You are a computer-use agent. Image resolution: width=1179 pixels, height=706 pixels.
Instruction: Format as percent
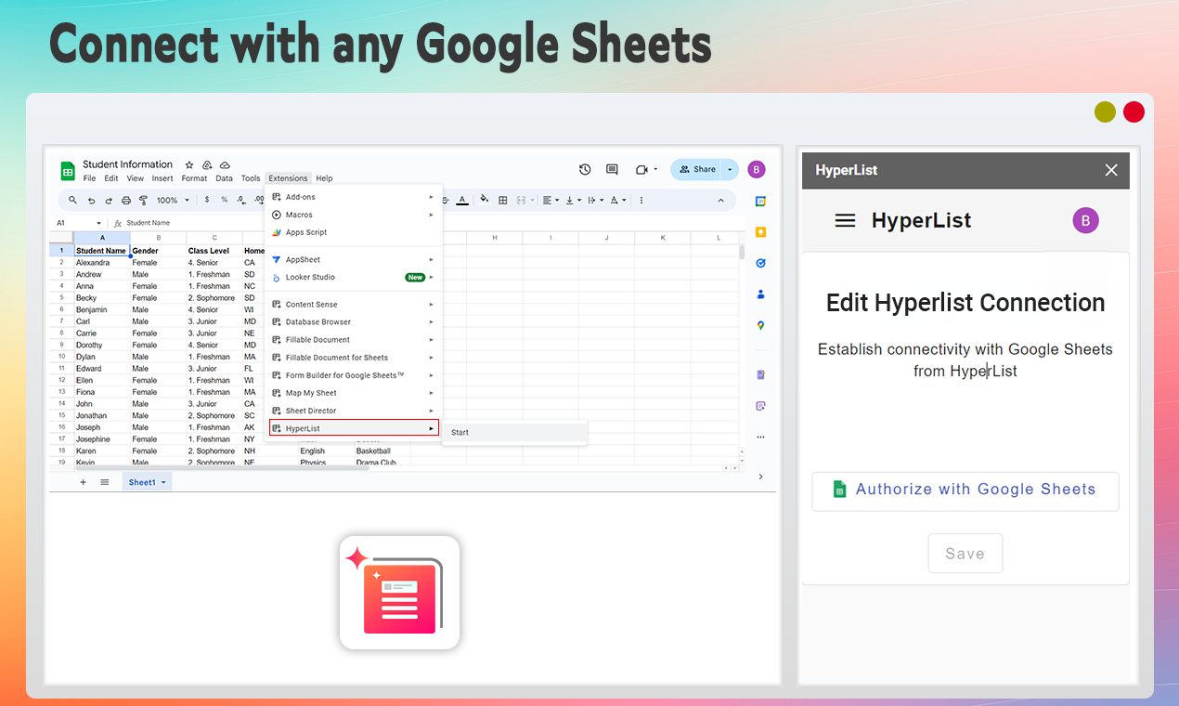224,200
